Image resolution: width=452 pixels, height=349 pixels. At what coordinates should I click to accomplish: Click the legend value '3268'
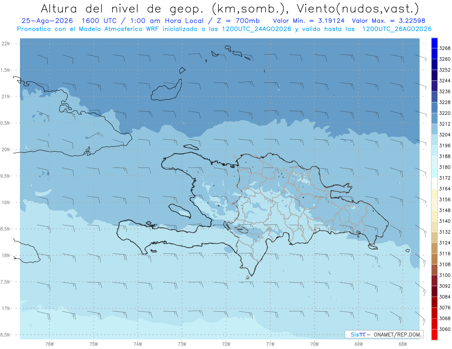pos(445,48)
